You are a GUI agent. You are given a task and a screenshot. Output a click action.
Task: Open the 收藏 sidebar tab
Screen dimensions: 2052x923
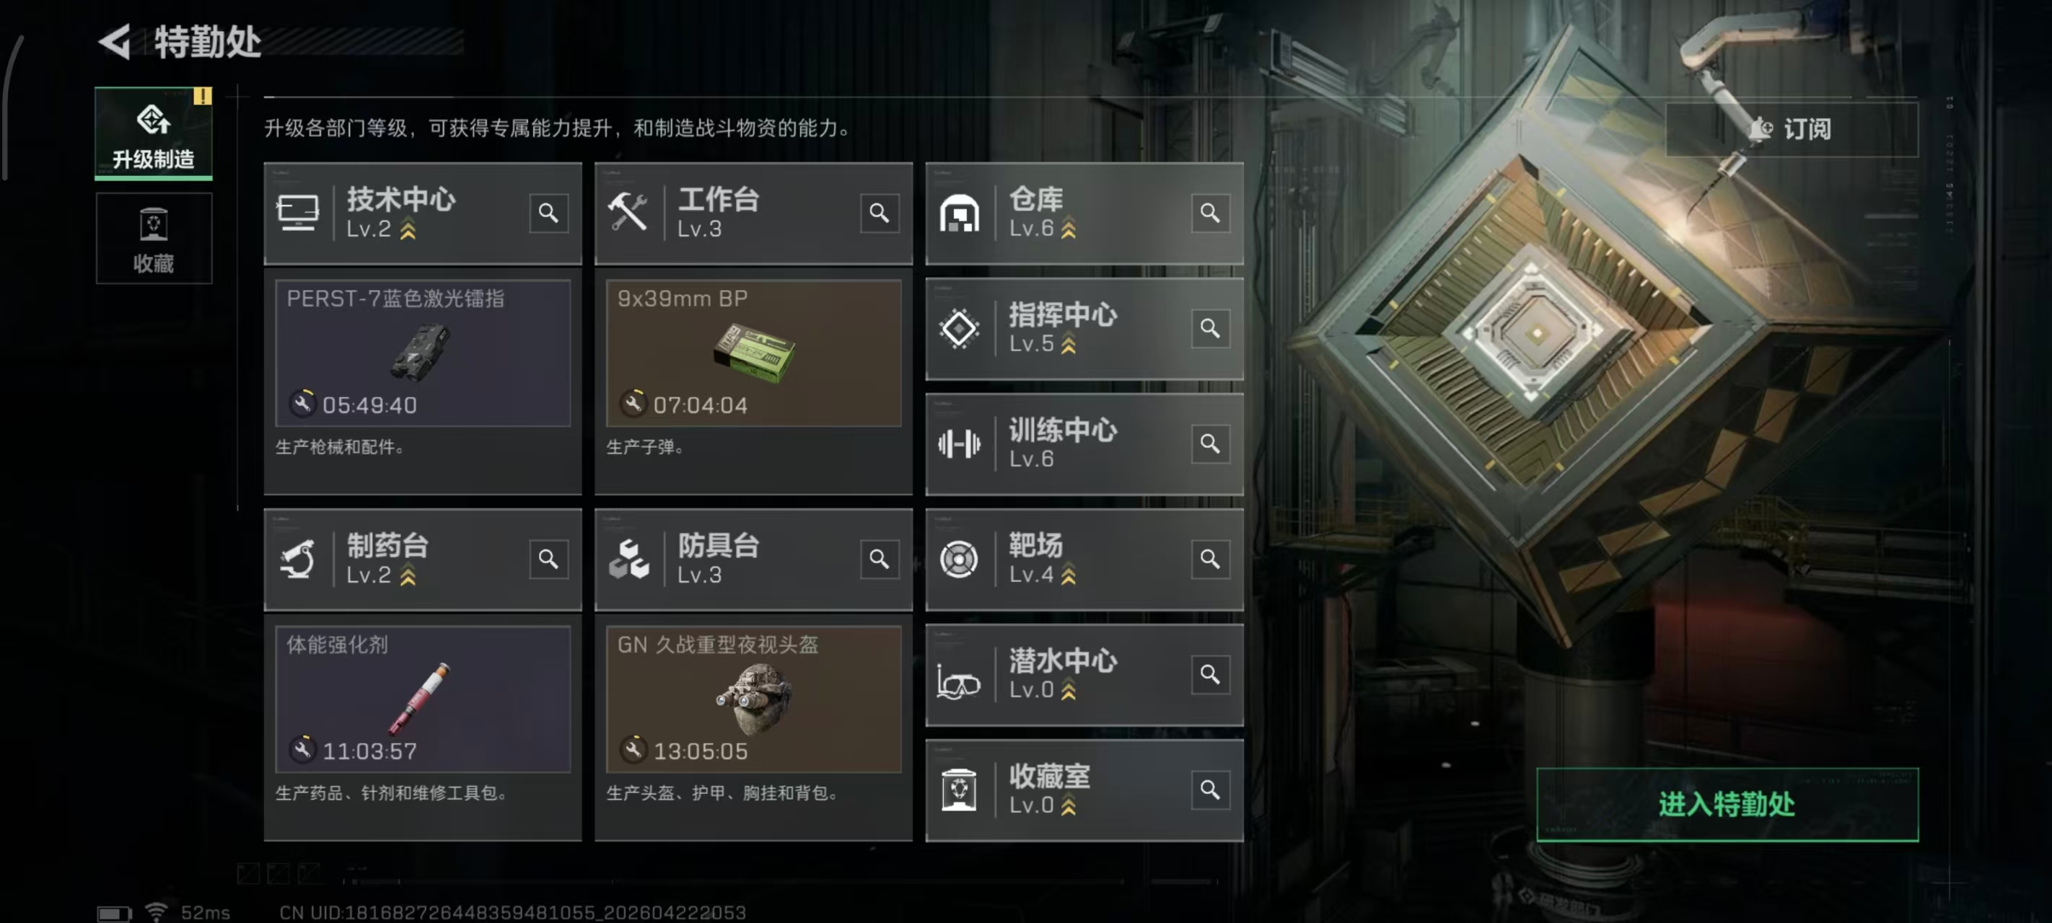(x=153, y=238)
